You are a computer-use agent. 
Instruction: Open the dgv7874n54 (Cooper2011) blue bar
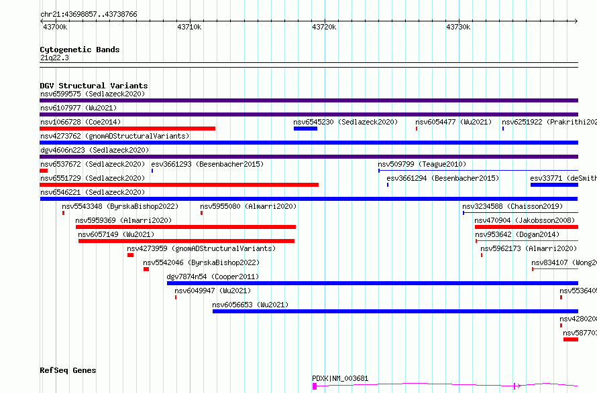(372, 283)
